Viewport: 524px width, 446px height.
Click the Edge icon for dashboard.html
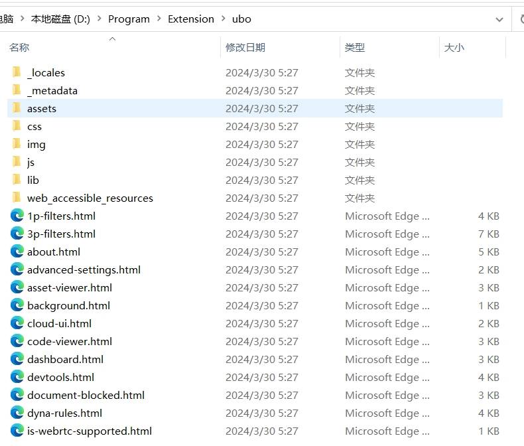click(x=17, y=359)
